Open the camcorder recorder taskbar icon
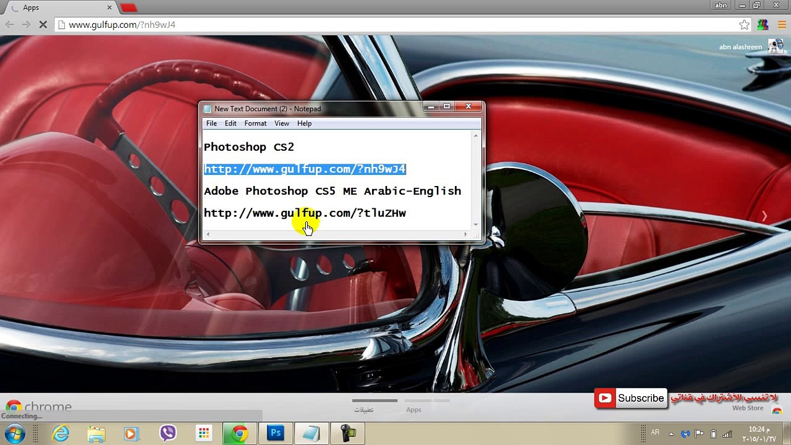This screenshot has height=445, width=791. click(347, 433)
